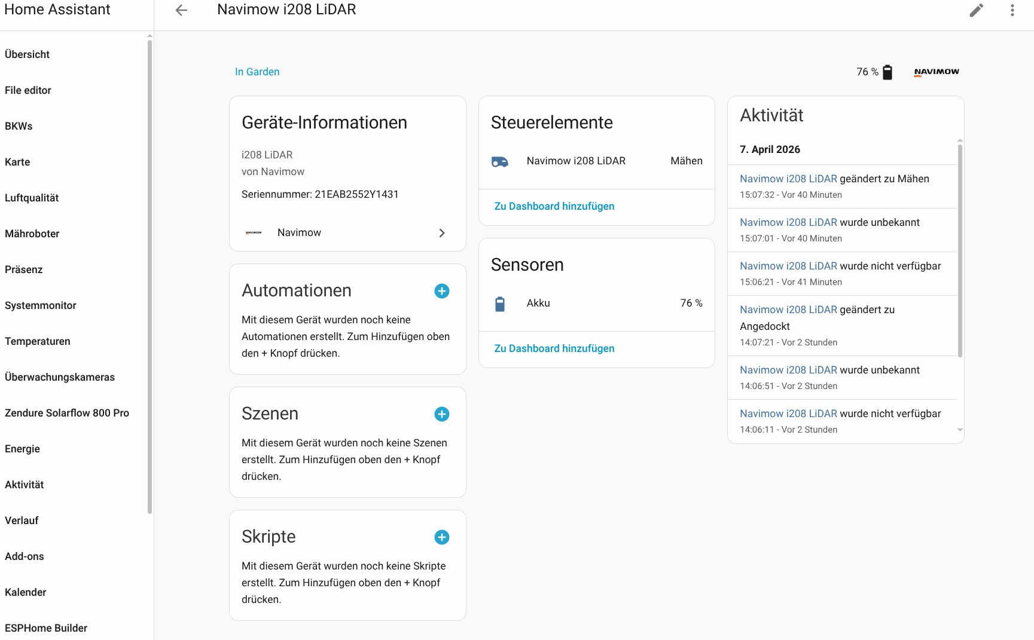Click the Akku battery sensor icon
This screenshot has width=1034, height=640.
[x=500, y=304]
